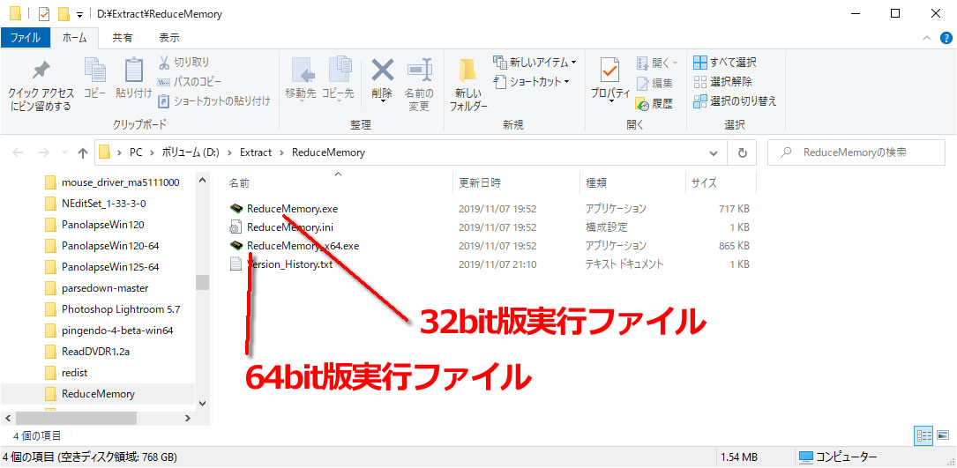Open 移動先 (Move to) menu
Image resolution: width=957 pixels, height=468 pixels.
point(300,79)
